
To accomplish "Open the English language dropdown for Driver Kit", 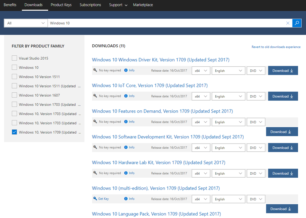I will point(228,71).
